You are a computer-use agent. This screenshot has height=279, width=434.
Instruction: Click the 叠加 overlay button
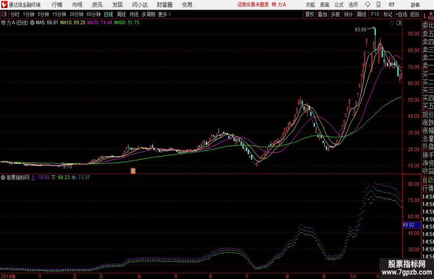click(322, 14)
